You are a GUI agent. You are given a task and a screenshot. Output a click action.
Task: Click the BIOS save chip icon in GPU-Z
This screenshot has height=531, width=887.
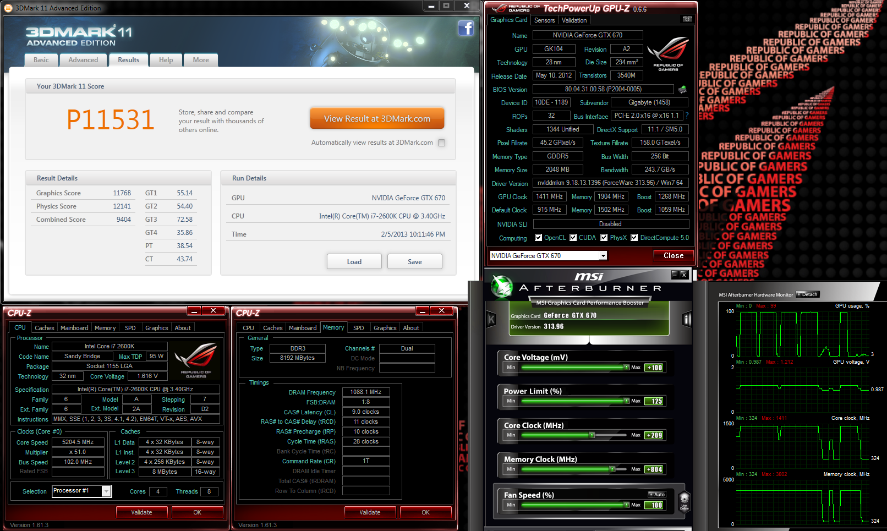click(682, 89)
